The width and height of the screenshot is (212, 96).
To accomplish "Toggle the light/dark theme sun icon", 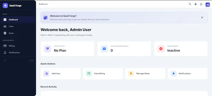I will pos(196,4).
